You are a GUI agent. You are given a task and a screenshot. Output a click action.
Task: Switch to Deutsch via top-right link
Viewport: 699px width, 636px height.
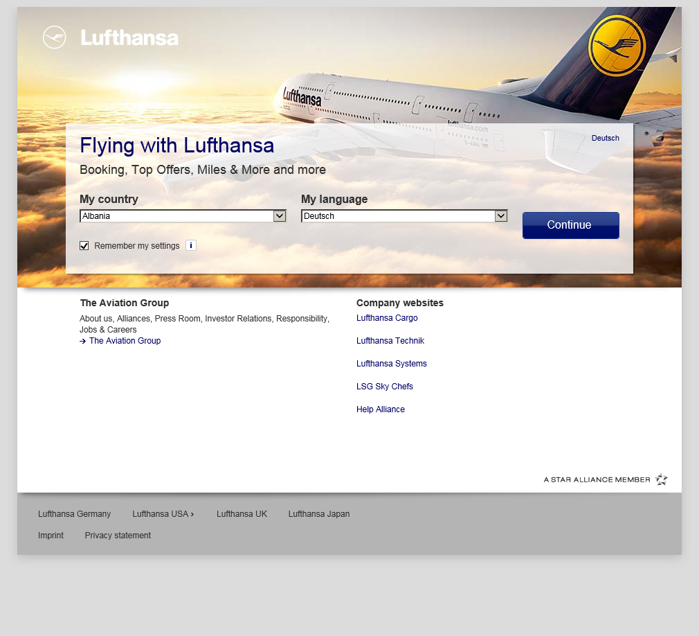pyautogui.click(x=605, y=138)
